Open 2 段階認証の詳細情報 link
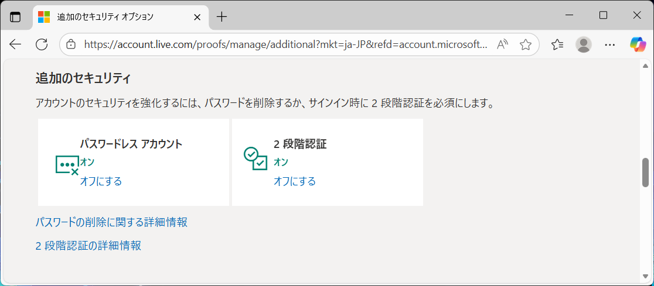 tap(88, 246)
